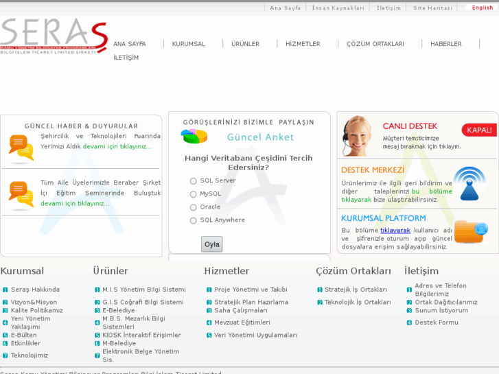Select the MySQL poll option
The height and width of the screenshot is (374, 499).
[193, 194]
